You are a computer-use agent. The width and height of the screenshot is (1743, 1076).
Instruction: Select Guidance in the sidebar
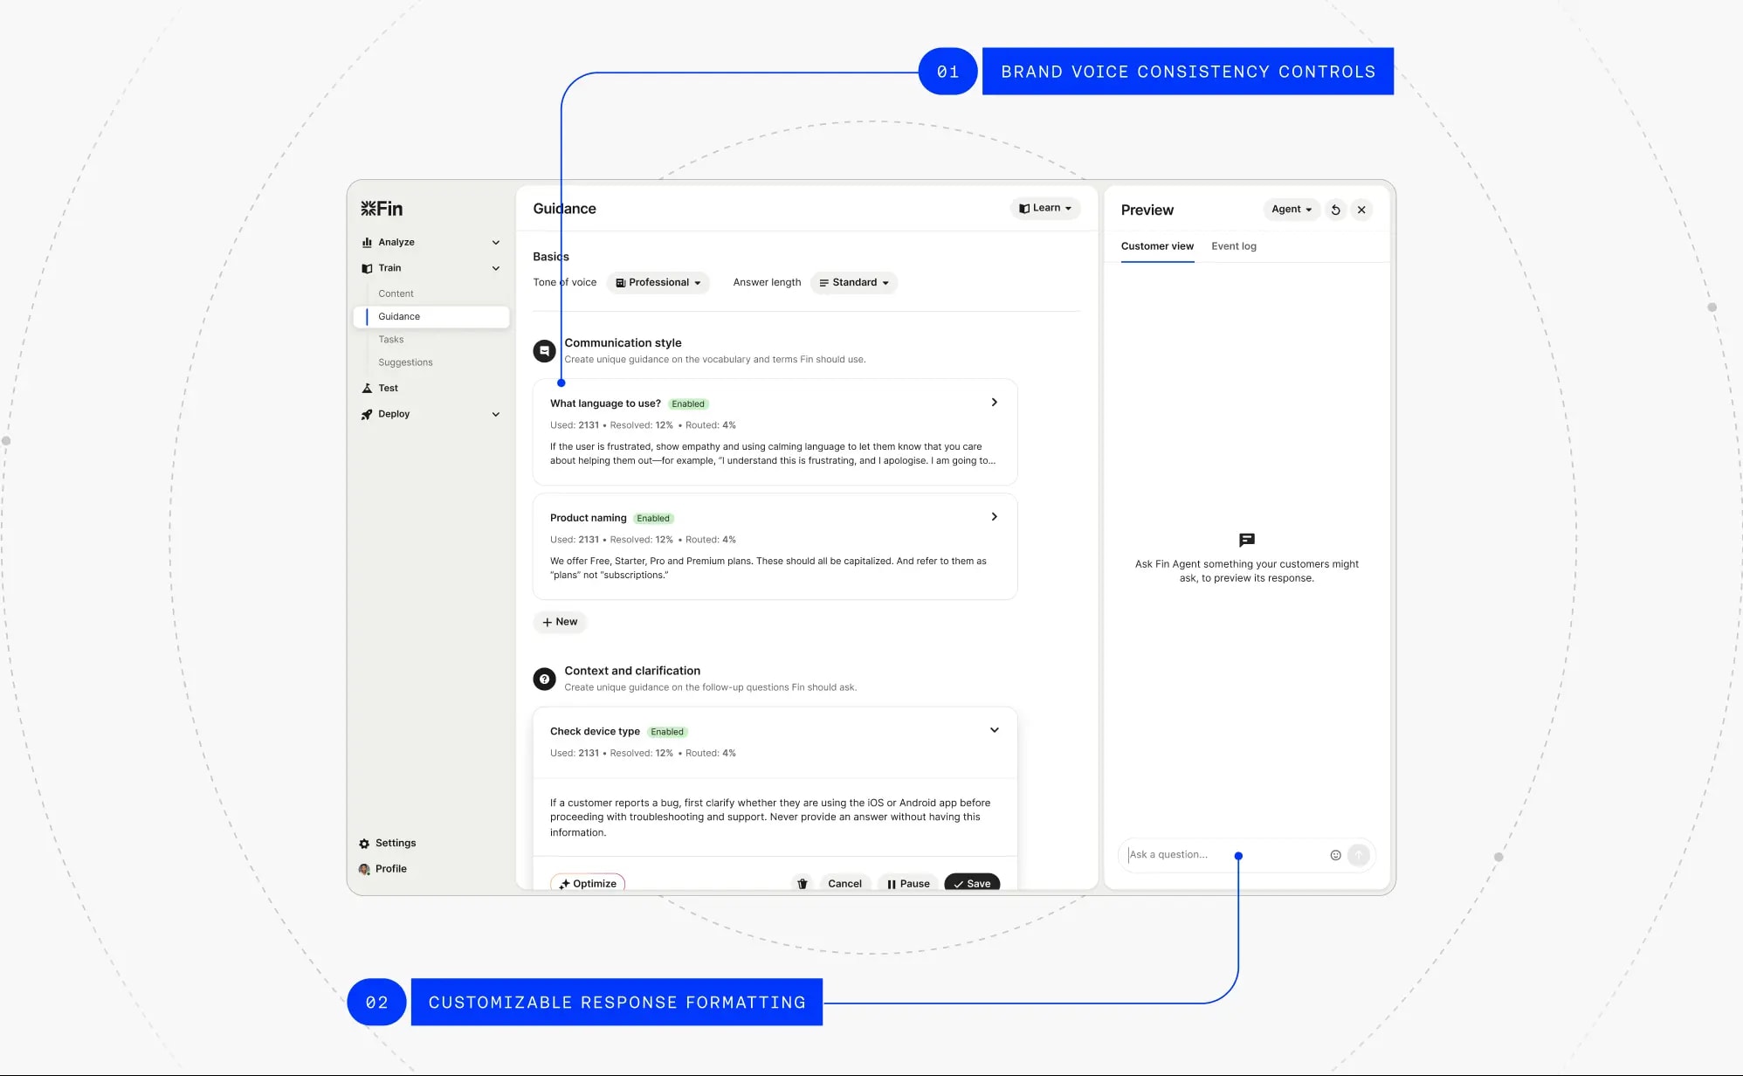point(431,317)
